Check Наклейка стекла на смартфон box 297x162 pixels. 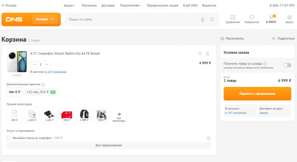tap(8, 138)
